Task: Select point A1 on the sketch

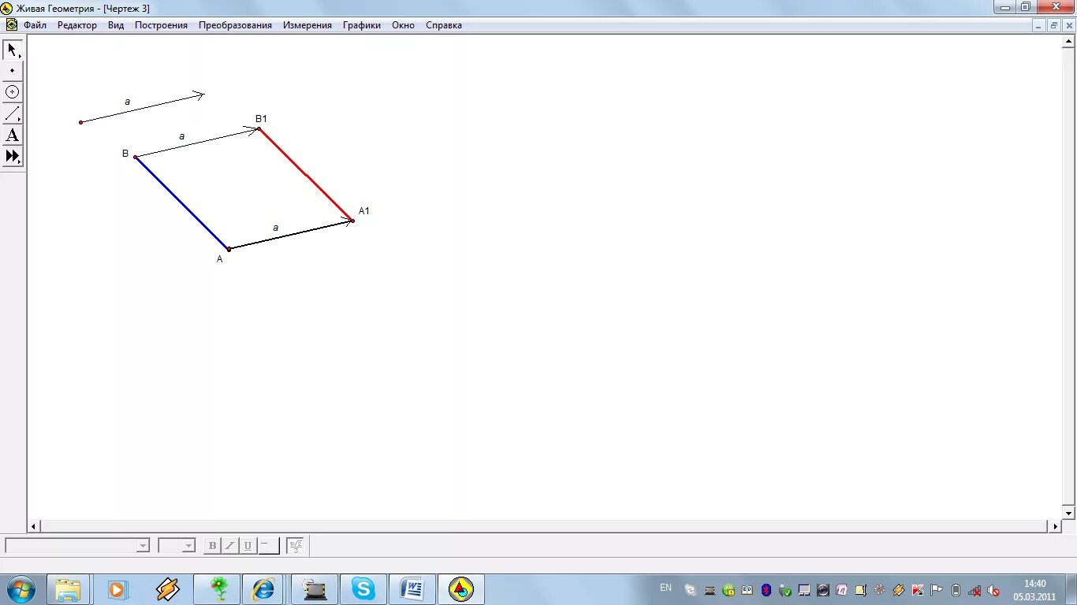Action: click(x=352, y=221)
